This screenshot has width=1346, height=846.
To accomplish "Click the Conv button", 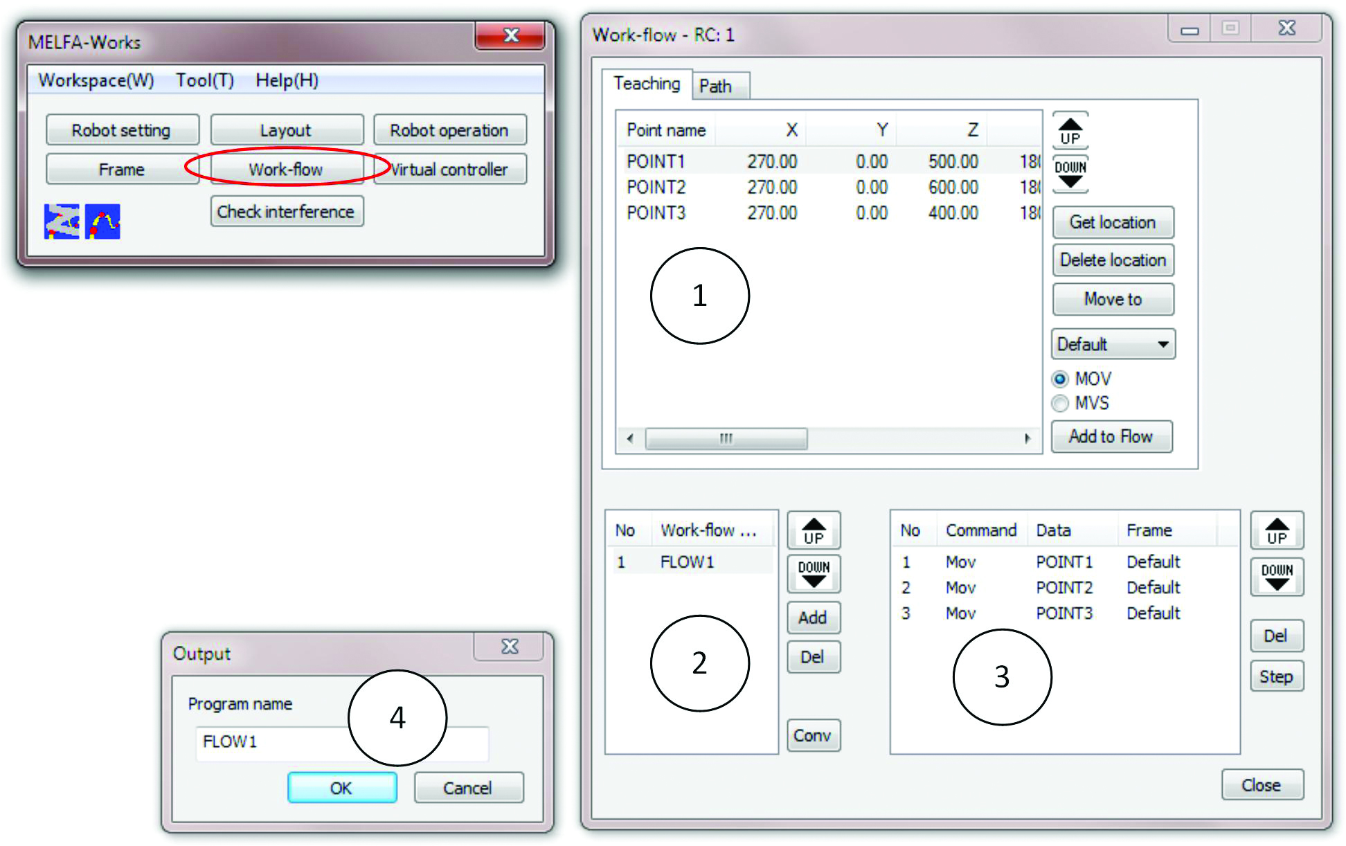I will click(x=814, y=735).
